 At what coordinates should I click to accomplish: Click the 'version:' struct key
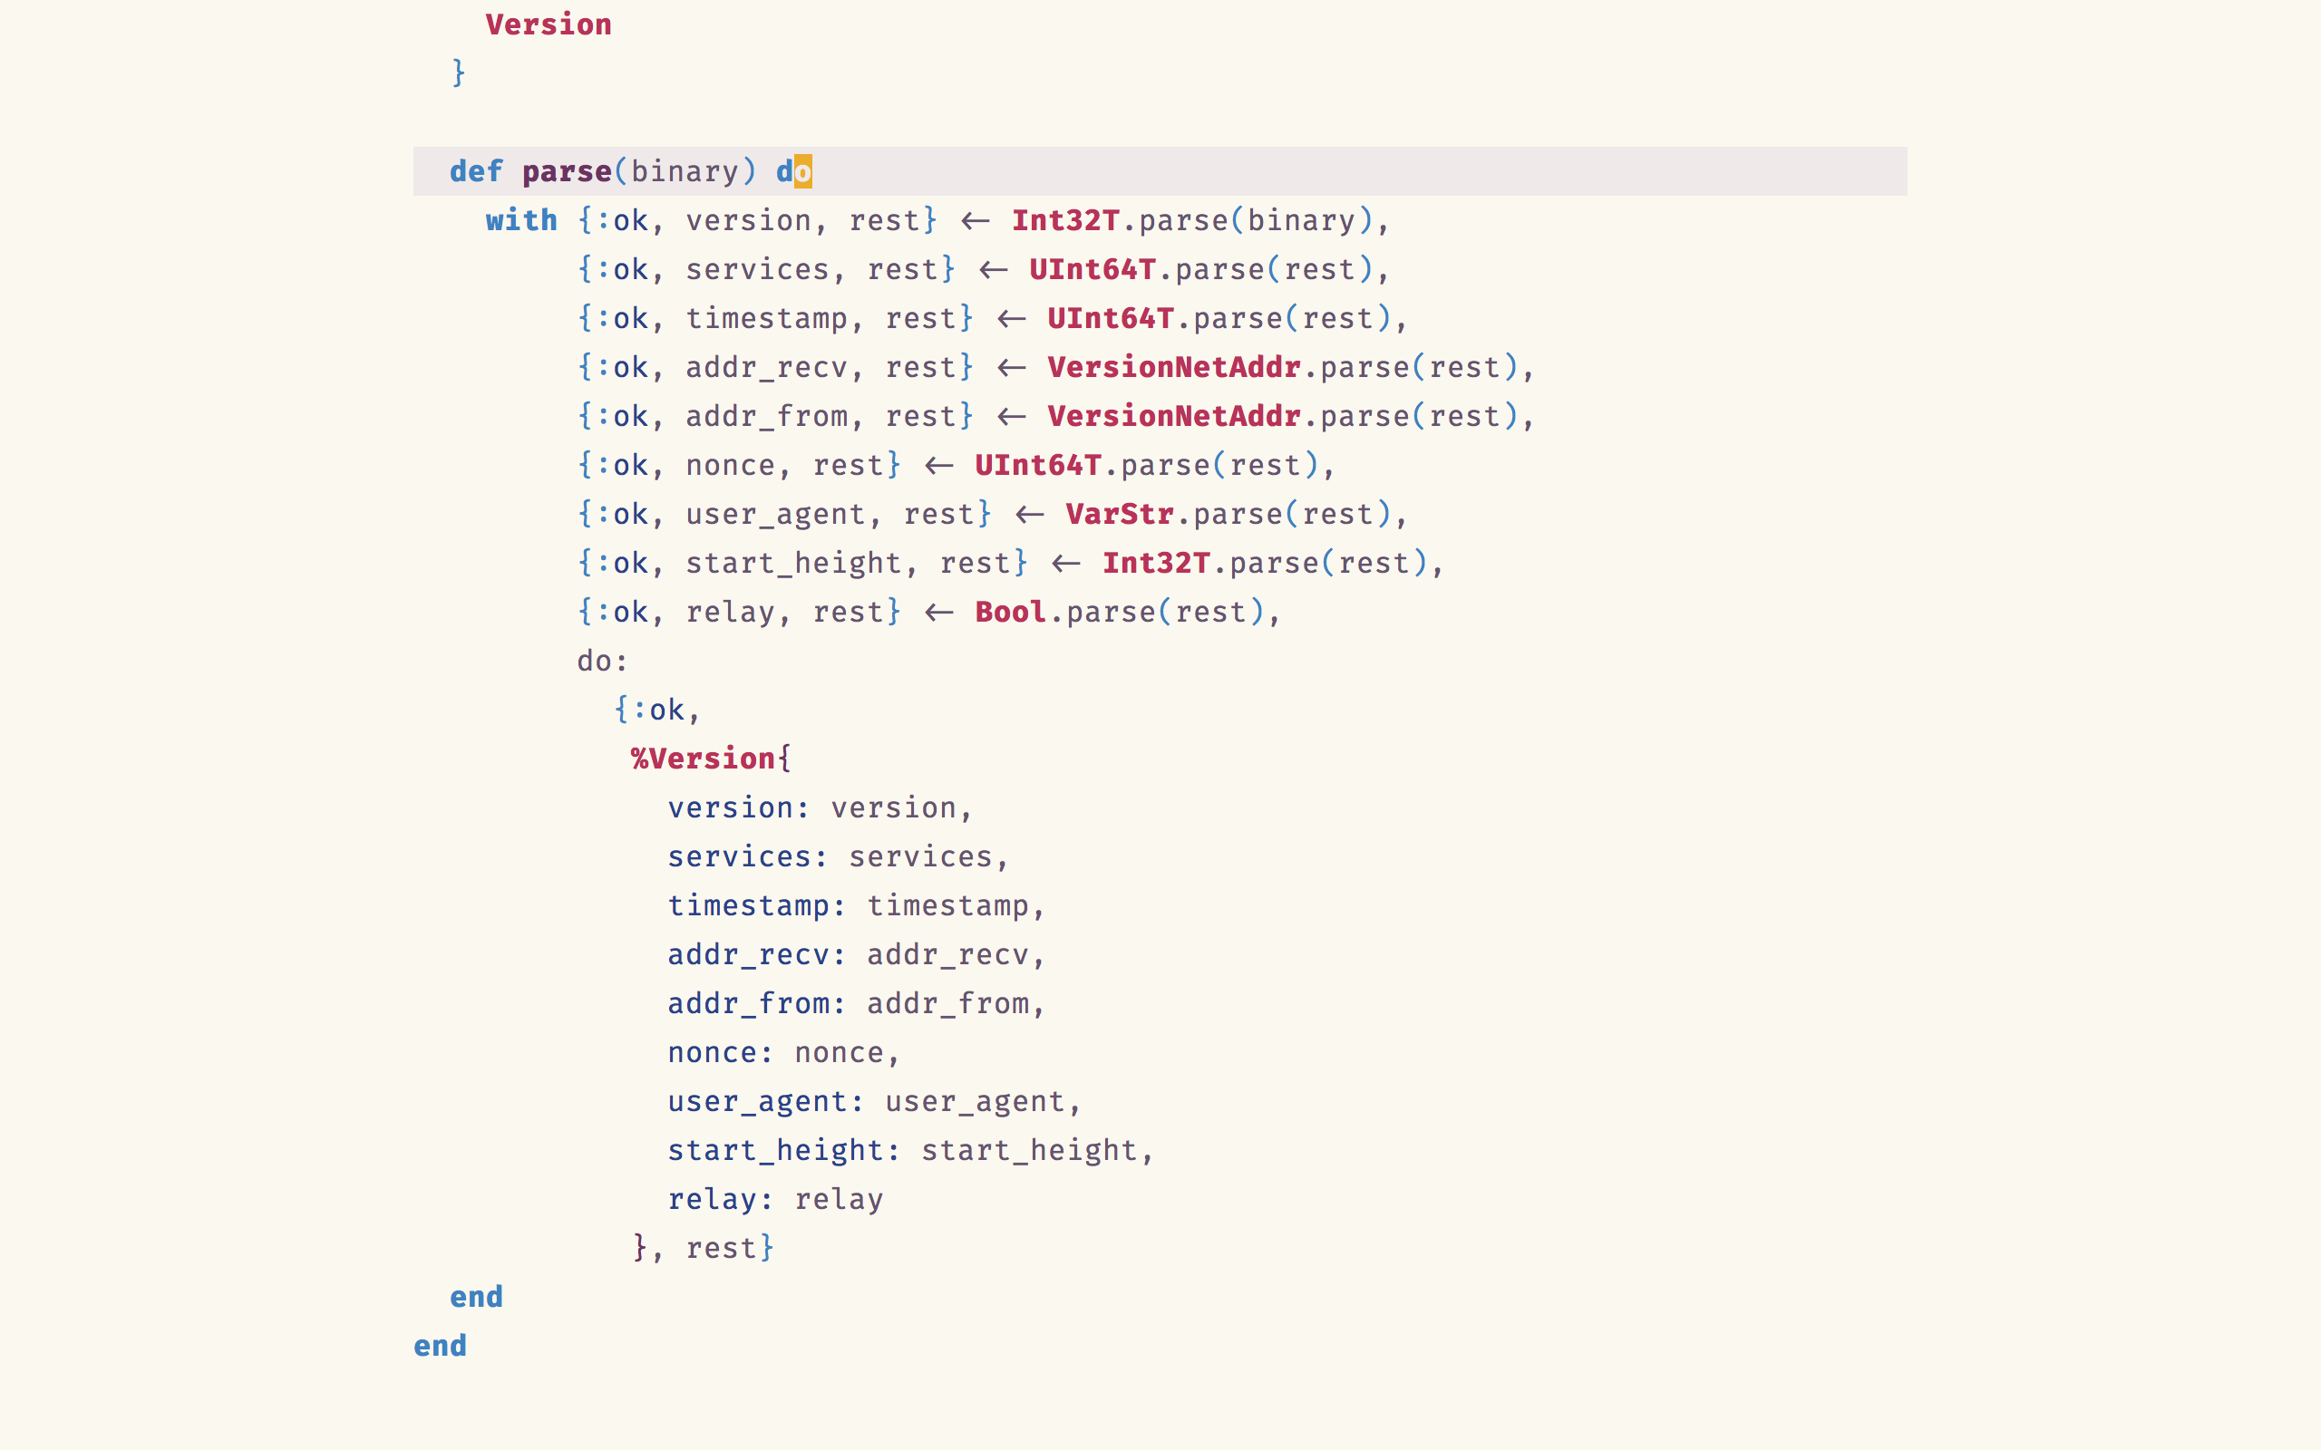tap(739, 807)
